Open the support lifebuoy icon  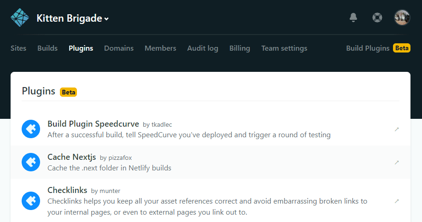click(x=377, y=18)
